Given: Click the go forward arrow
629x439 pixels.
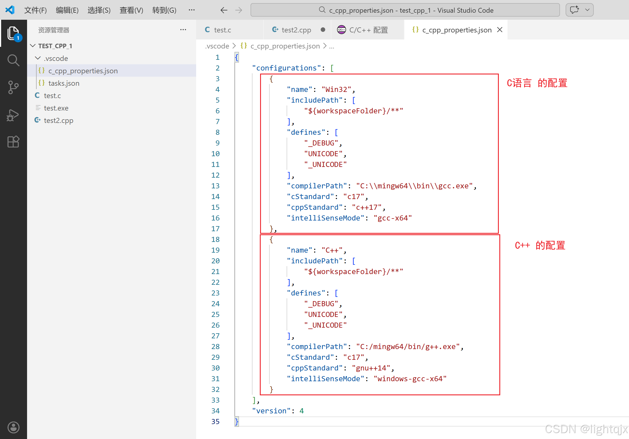Looking at the screenshot, I should pos(239,10).
